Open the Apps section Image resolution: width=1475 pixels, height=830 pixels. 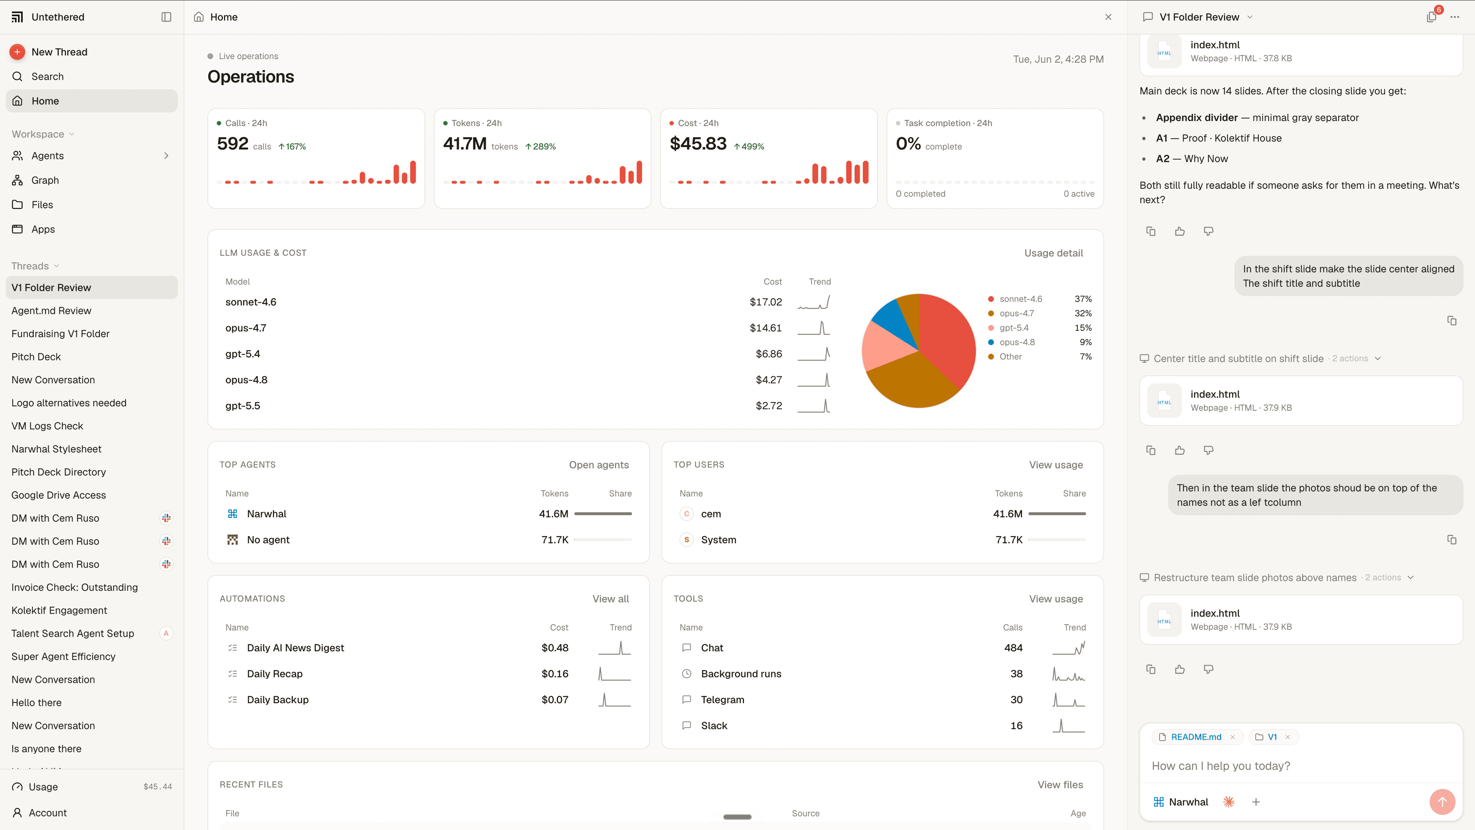[92, 229]
